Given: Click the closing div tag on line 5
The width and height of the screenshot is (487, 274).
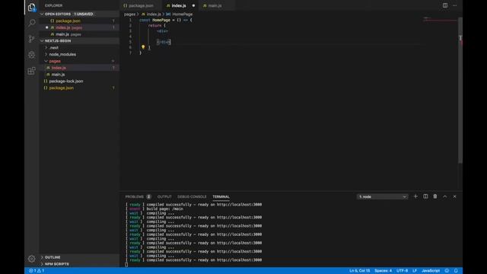Looking at the screenshot, I should 164,42.
